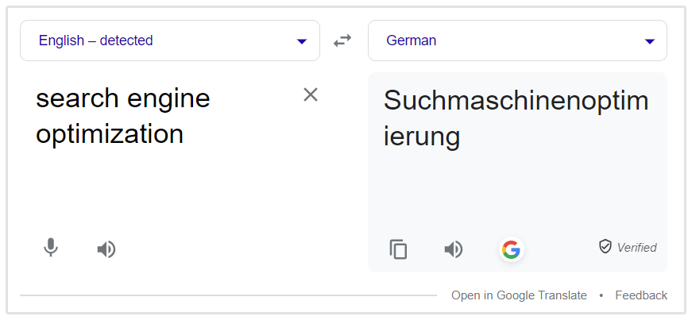The image size is (692, 320).
Task: Expand the German target language arrow
Action: (649, 41)
